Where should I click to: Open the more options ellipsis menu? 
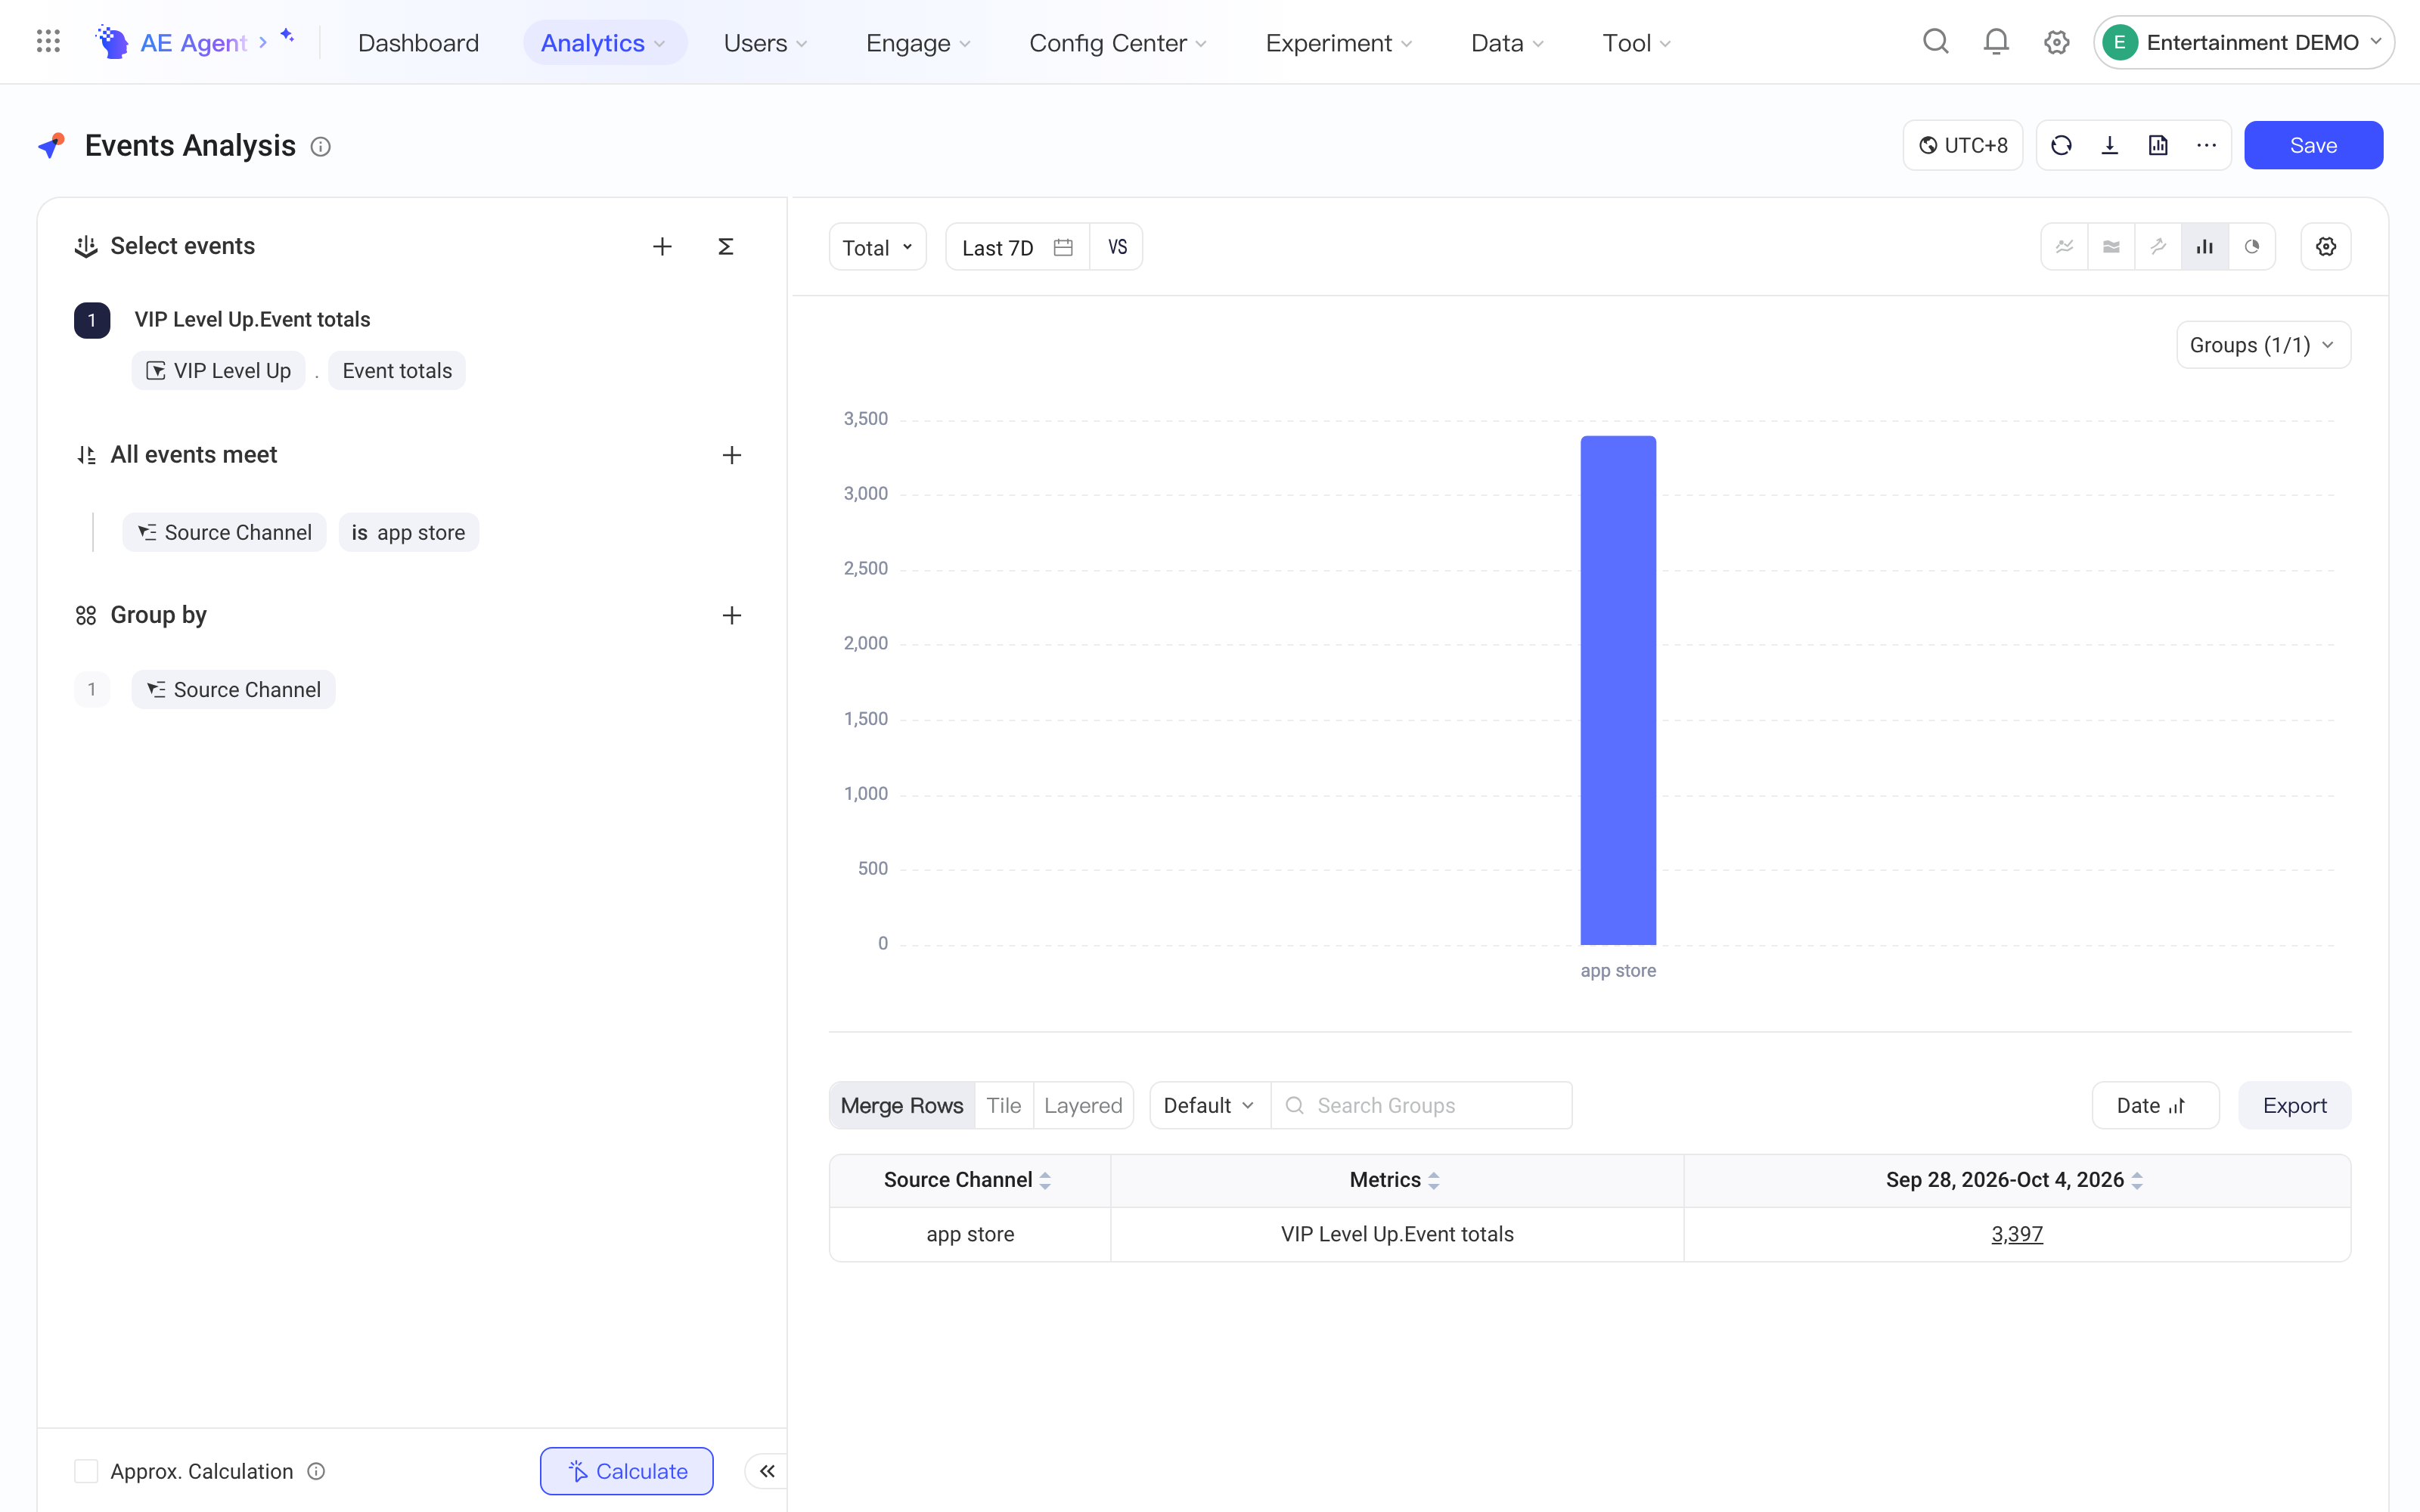2207,146
